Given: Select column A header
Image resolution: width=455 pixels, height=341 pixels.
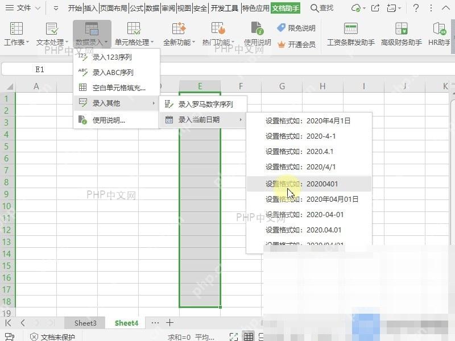Looking at the screenshot, I should tap(36, 86).
